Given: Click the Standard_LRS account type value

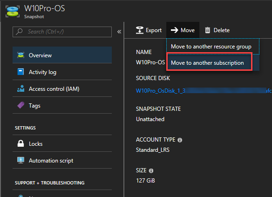Looking at the screenshot, I should pos(153,150).
